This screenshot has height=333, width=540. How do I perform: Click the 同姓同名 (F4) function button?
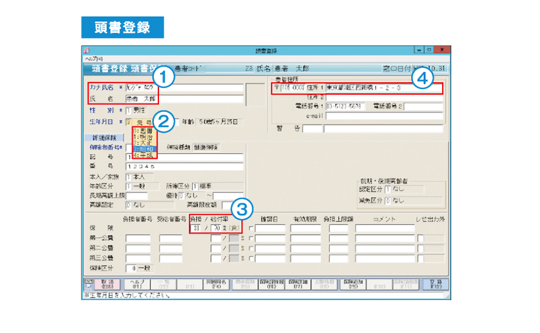215,284
